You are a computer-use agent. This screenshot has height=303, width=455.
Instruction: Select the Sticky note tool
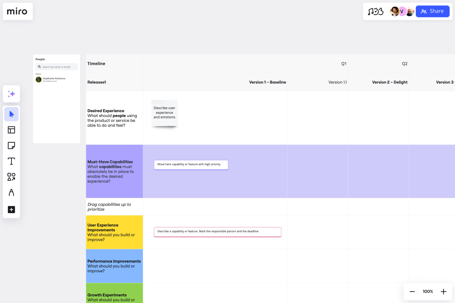(x=11, y=146)
